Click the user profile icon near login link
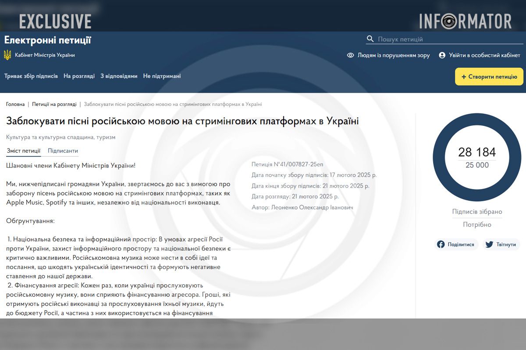Viewport: 526px width, 350px height. coord(442,55)
